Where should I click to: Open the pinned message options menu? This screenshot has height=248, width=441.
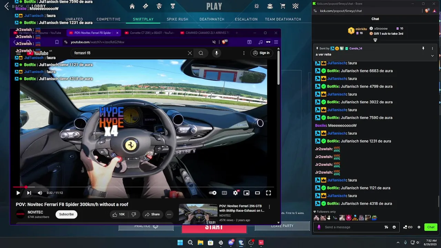432,49
